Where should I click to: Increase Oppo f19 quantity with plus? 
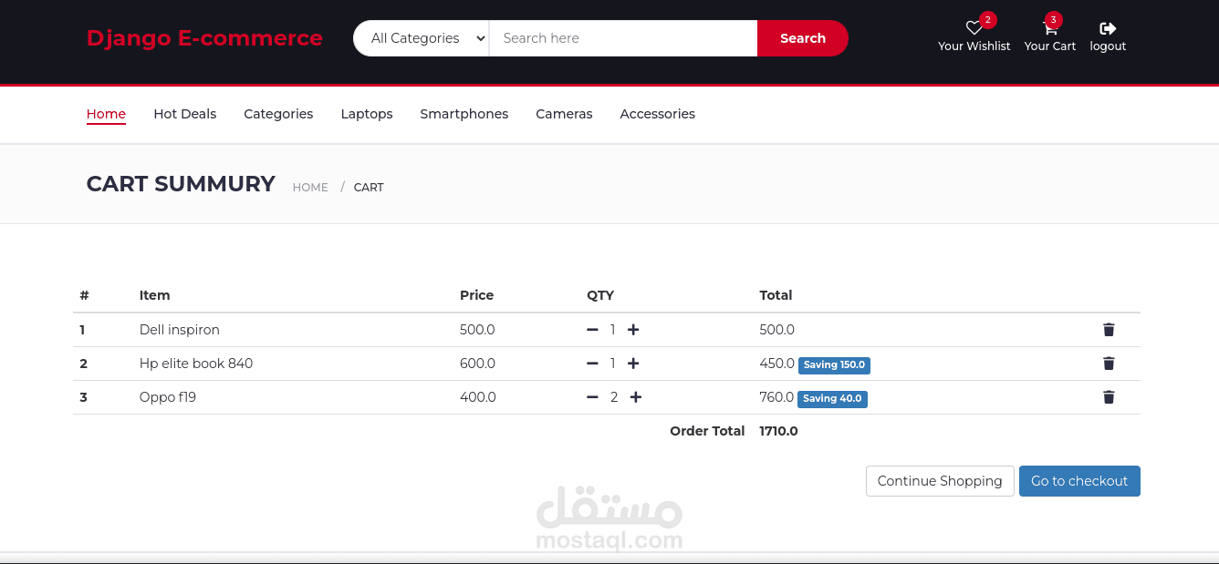636,397
